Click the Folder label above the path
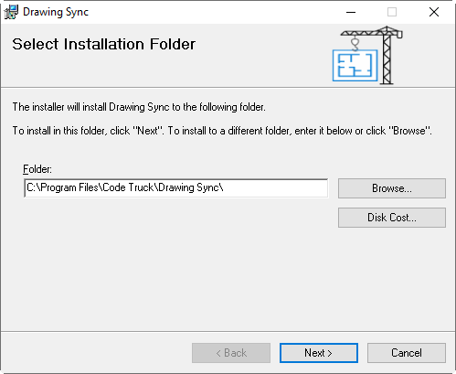Screen dimensions: 456x374 click(x=37, y=169)
